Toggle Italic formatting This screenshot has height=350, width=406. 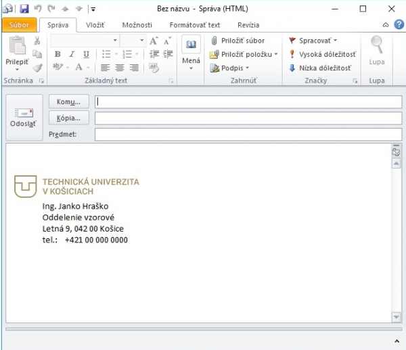click(x=72, y=54)
